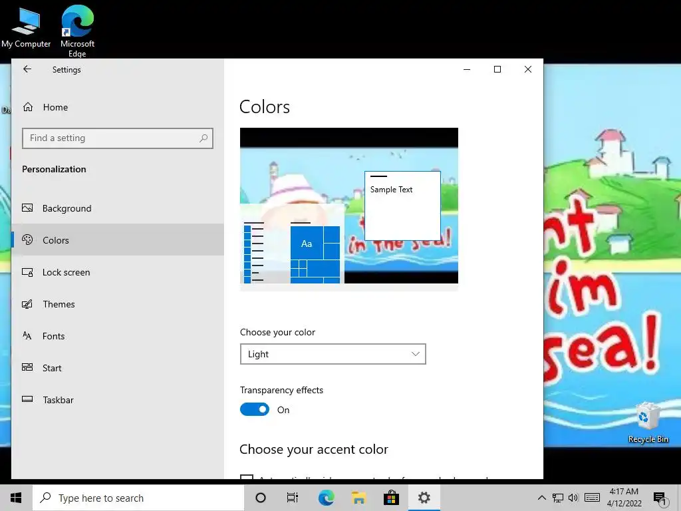The image size is (681, 511).
Task: Tick the automatic accent color checkbox
Action: tap(246, 476)
